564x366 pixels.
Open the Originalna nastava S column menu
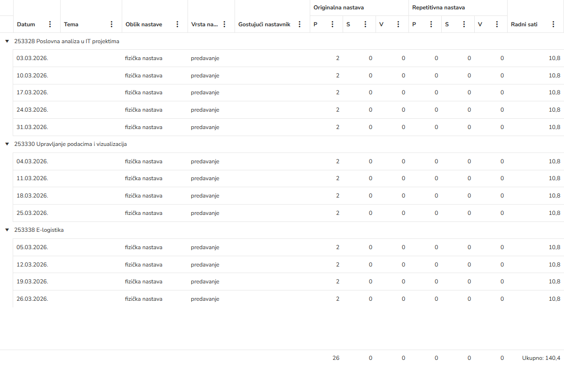pyautogui.click(x=365, y=24)
